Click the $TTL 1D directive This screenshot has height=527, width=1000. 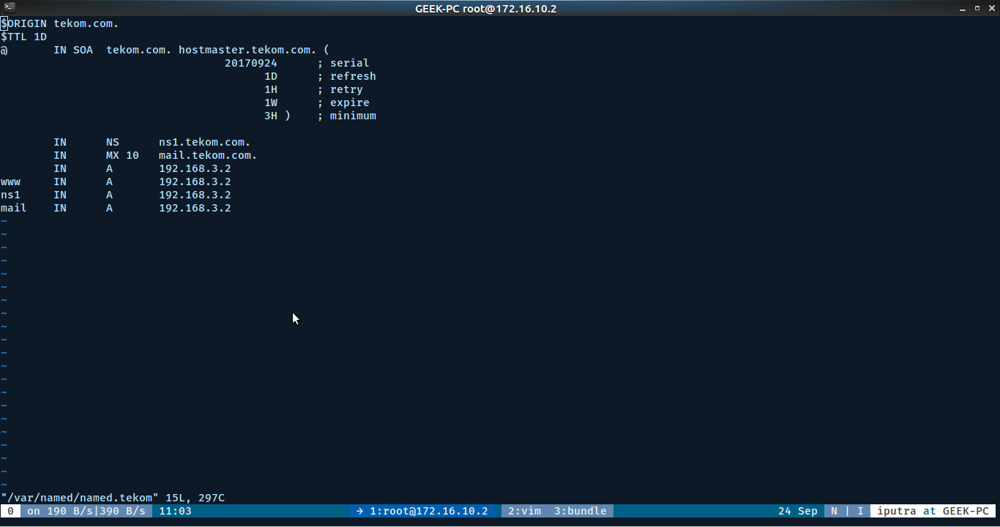click(23, 37)
